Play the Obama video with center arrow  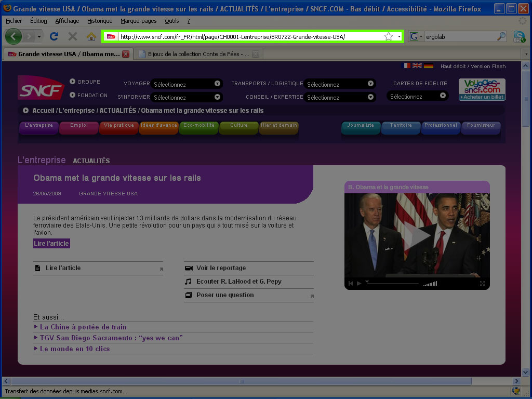click(x=417, y=235)
